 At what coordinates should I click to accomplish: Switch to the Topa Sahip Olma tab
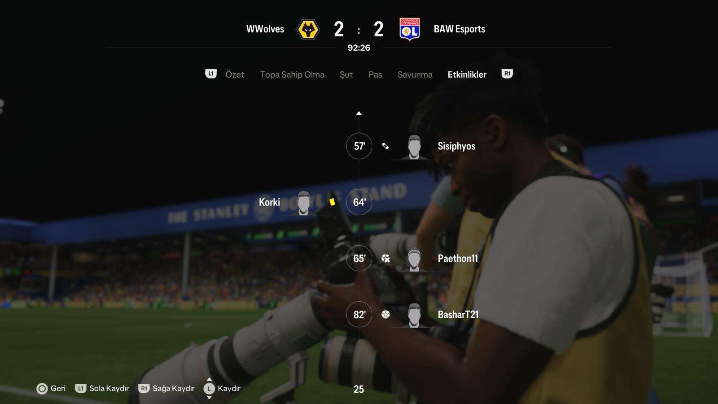pos(292,75)
